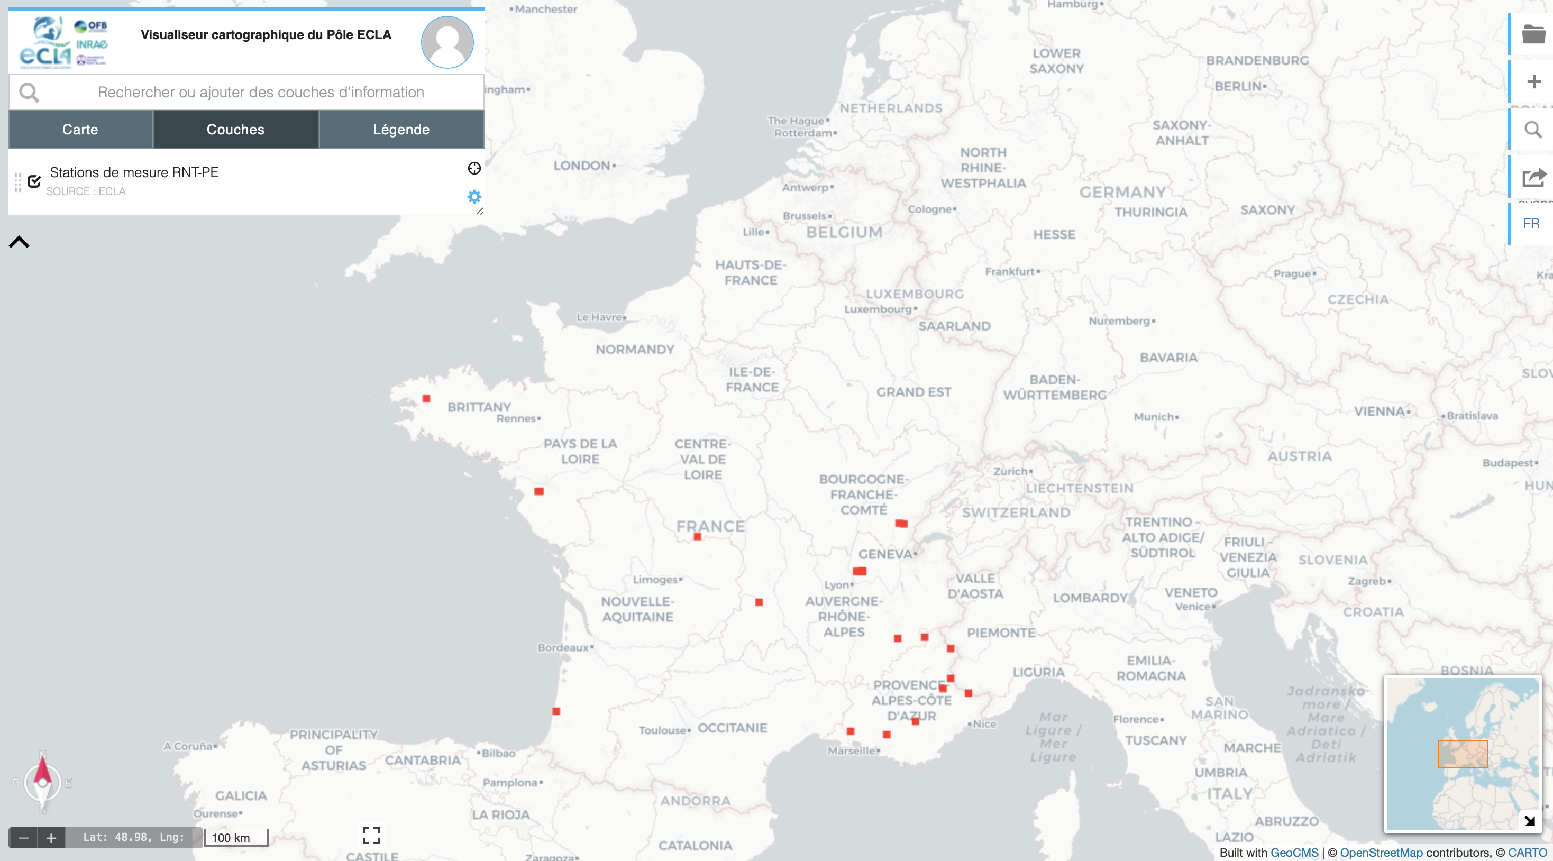The image size is (1553, 861).
Task: Open the folder icon at top right
Action: (x=1533, y=34)
